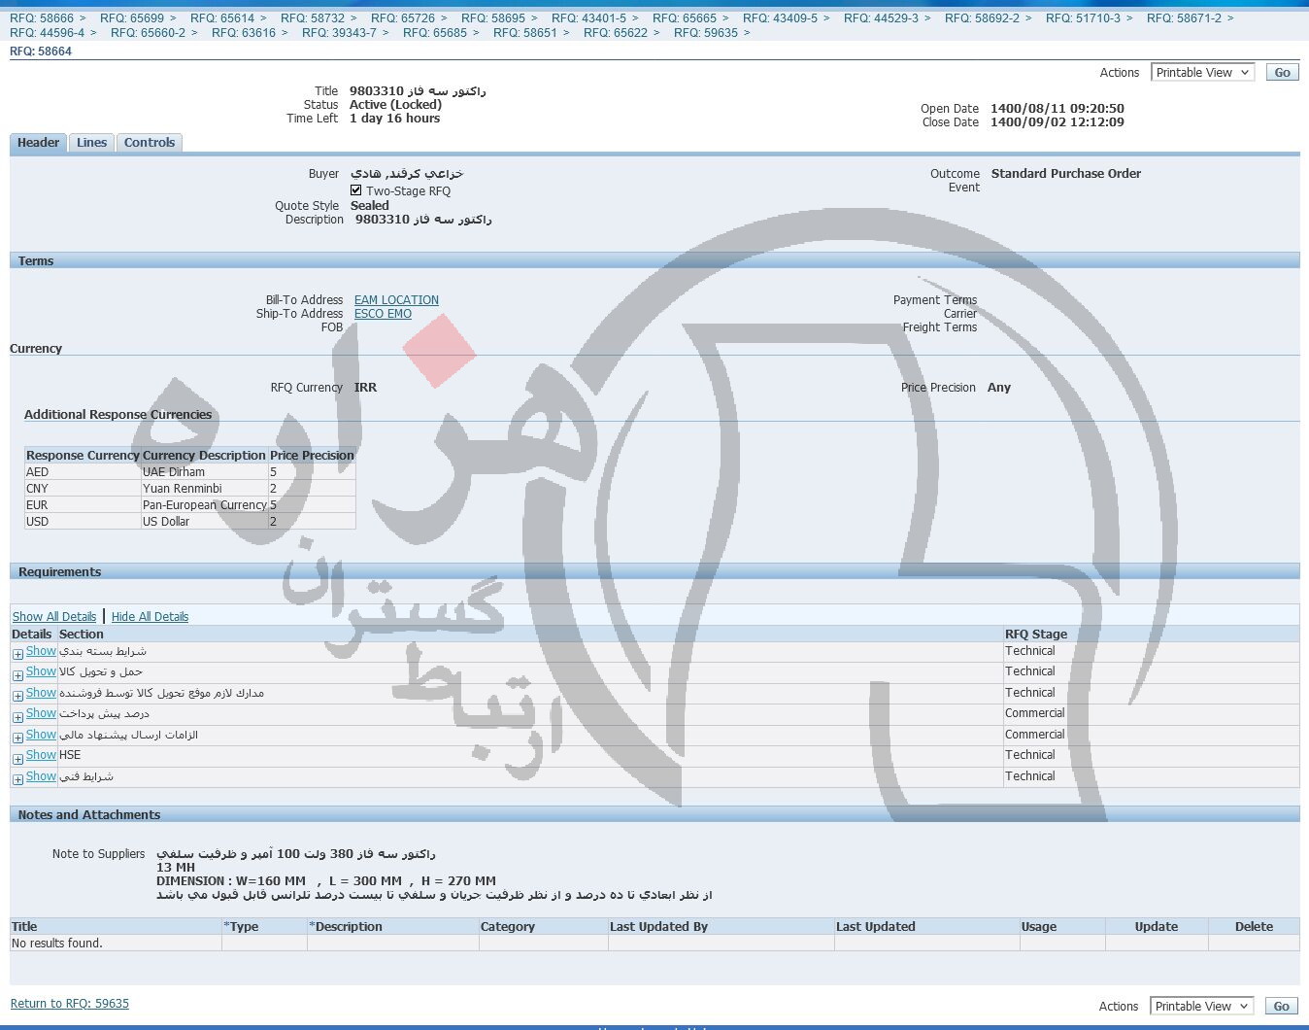Switch to the Controls tab
Screen dimensions: 1309x1030
pos(149,143)
